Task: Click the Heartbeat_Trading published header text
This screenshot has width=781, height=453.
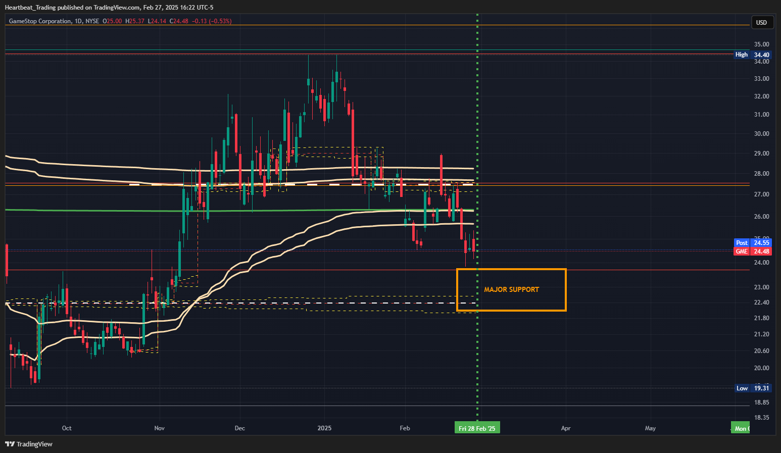Action: pos(109,8)
